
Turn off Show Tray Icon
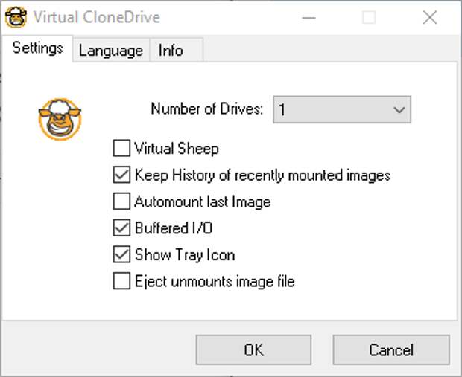point(121,254)
